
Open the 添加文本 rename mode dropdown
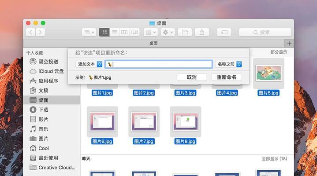[x=89, y=64]
